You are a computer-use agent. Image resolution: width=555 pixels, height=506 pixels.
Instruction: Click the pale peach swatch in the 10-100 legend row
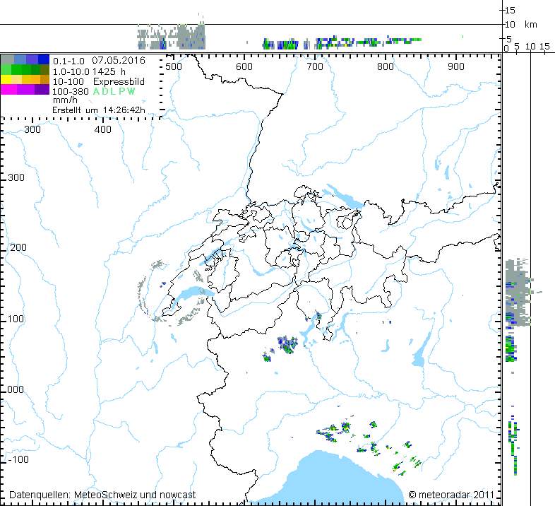coord(17,79)
